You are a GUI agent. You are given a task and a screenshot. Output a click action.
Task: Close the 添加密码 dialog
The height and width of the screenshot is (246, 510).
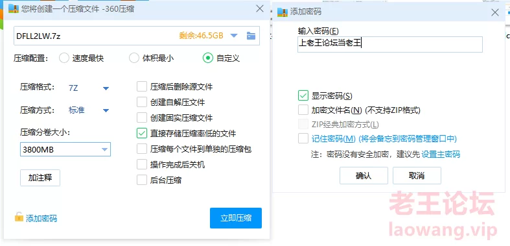[494, 13]
